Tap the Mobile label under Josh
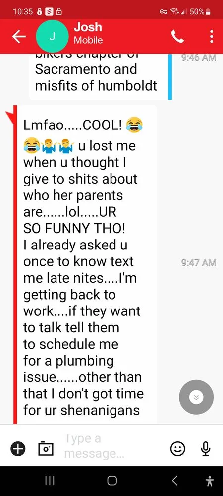This screenshot has width=223, height=496. 88,41
